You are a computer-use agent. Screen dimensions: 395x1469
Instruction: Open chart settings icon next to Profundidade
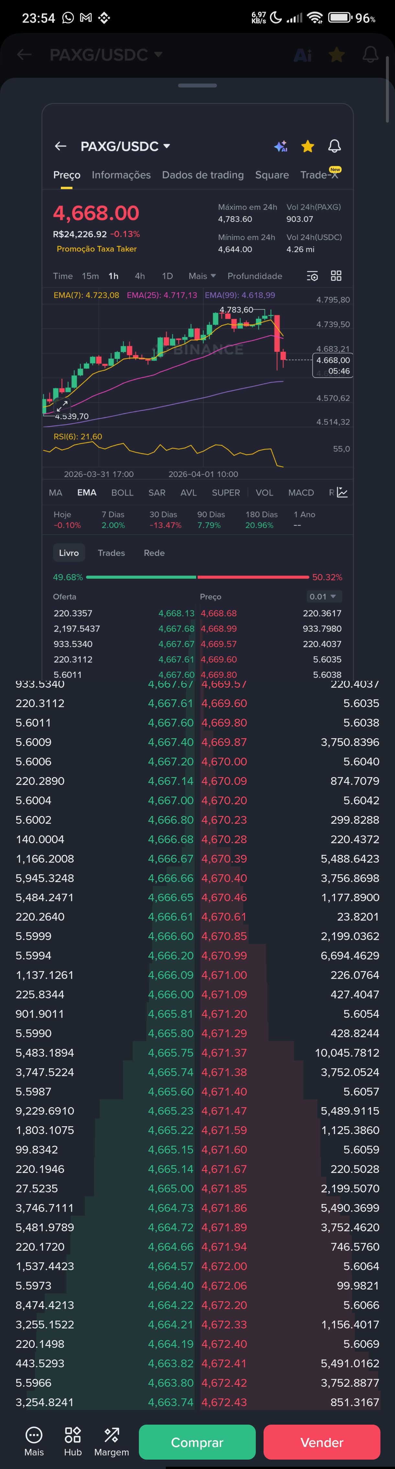(x=312, y=276)
